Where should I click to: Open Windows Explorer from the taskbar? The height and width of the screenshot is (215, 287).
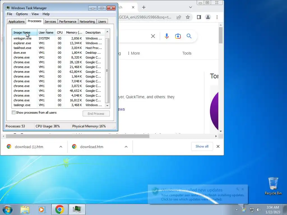click(x=25, y=209)
